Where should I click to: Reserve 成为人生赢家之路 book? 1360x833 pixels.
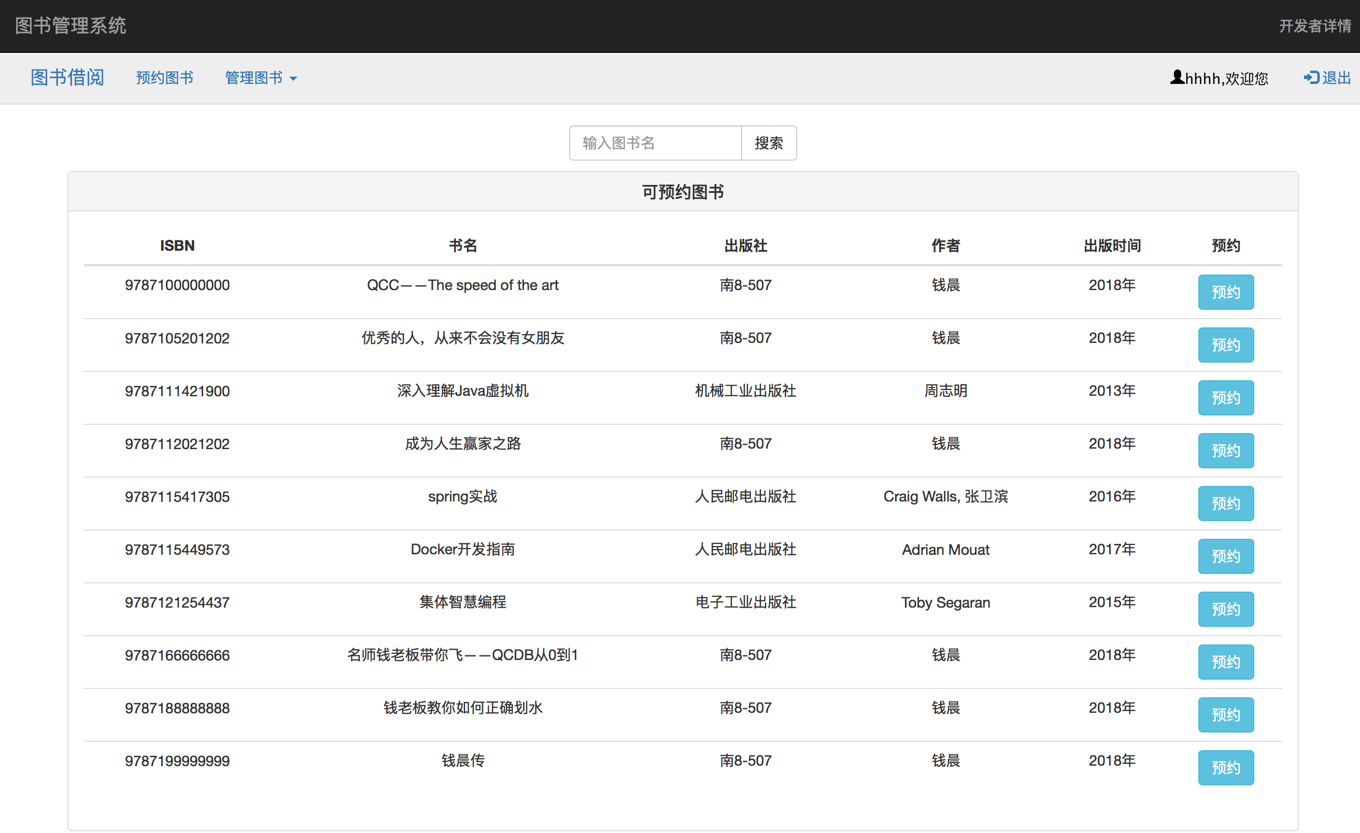pos(1225,451)
